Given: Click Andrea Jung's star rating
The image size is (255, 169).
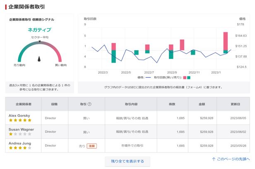Looking at the screenshot, I should pyautogui.click(x=20, y=148).
